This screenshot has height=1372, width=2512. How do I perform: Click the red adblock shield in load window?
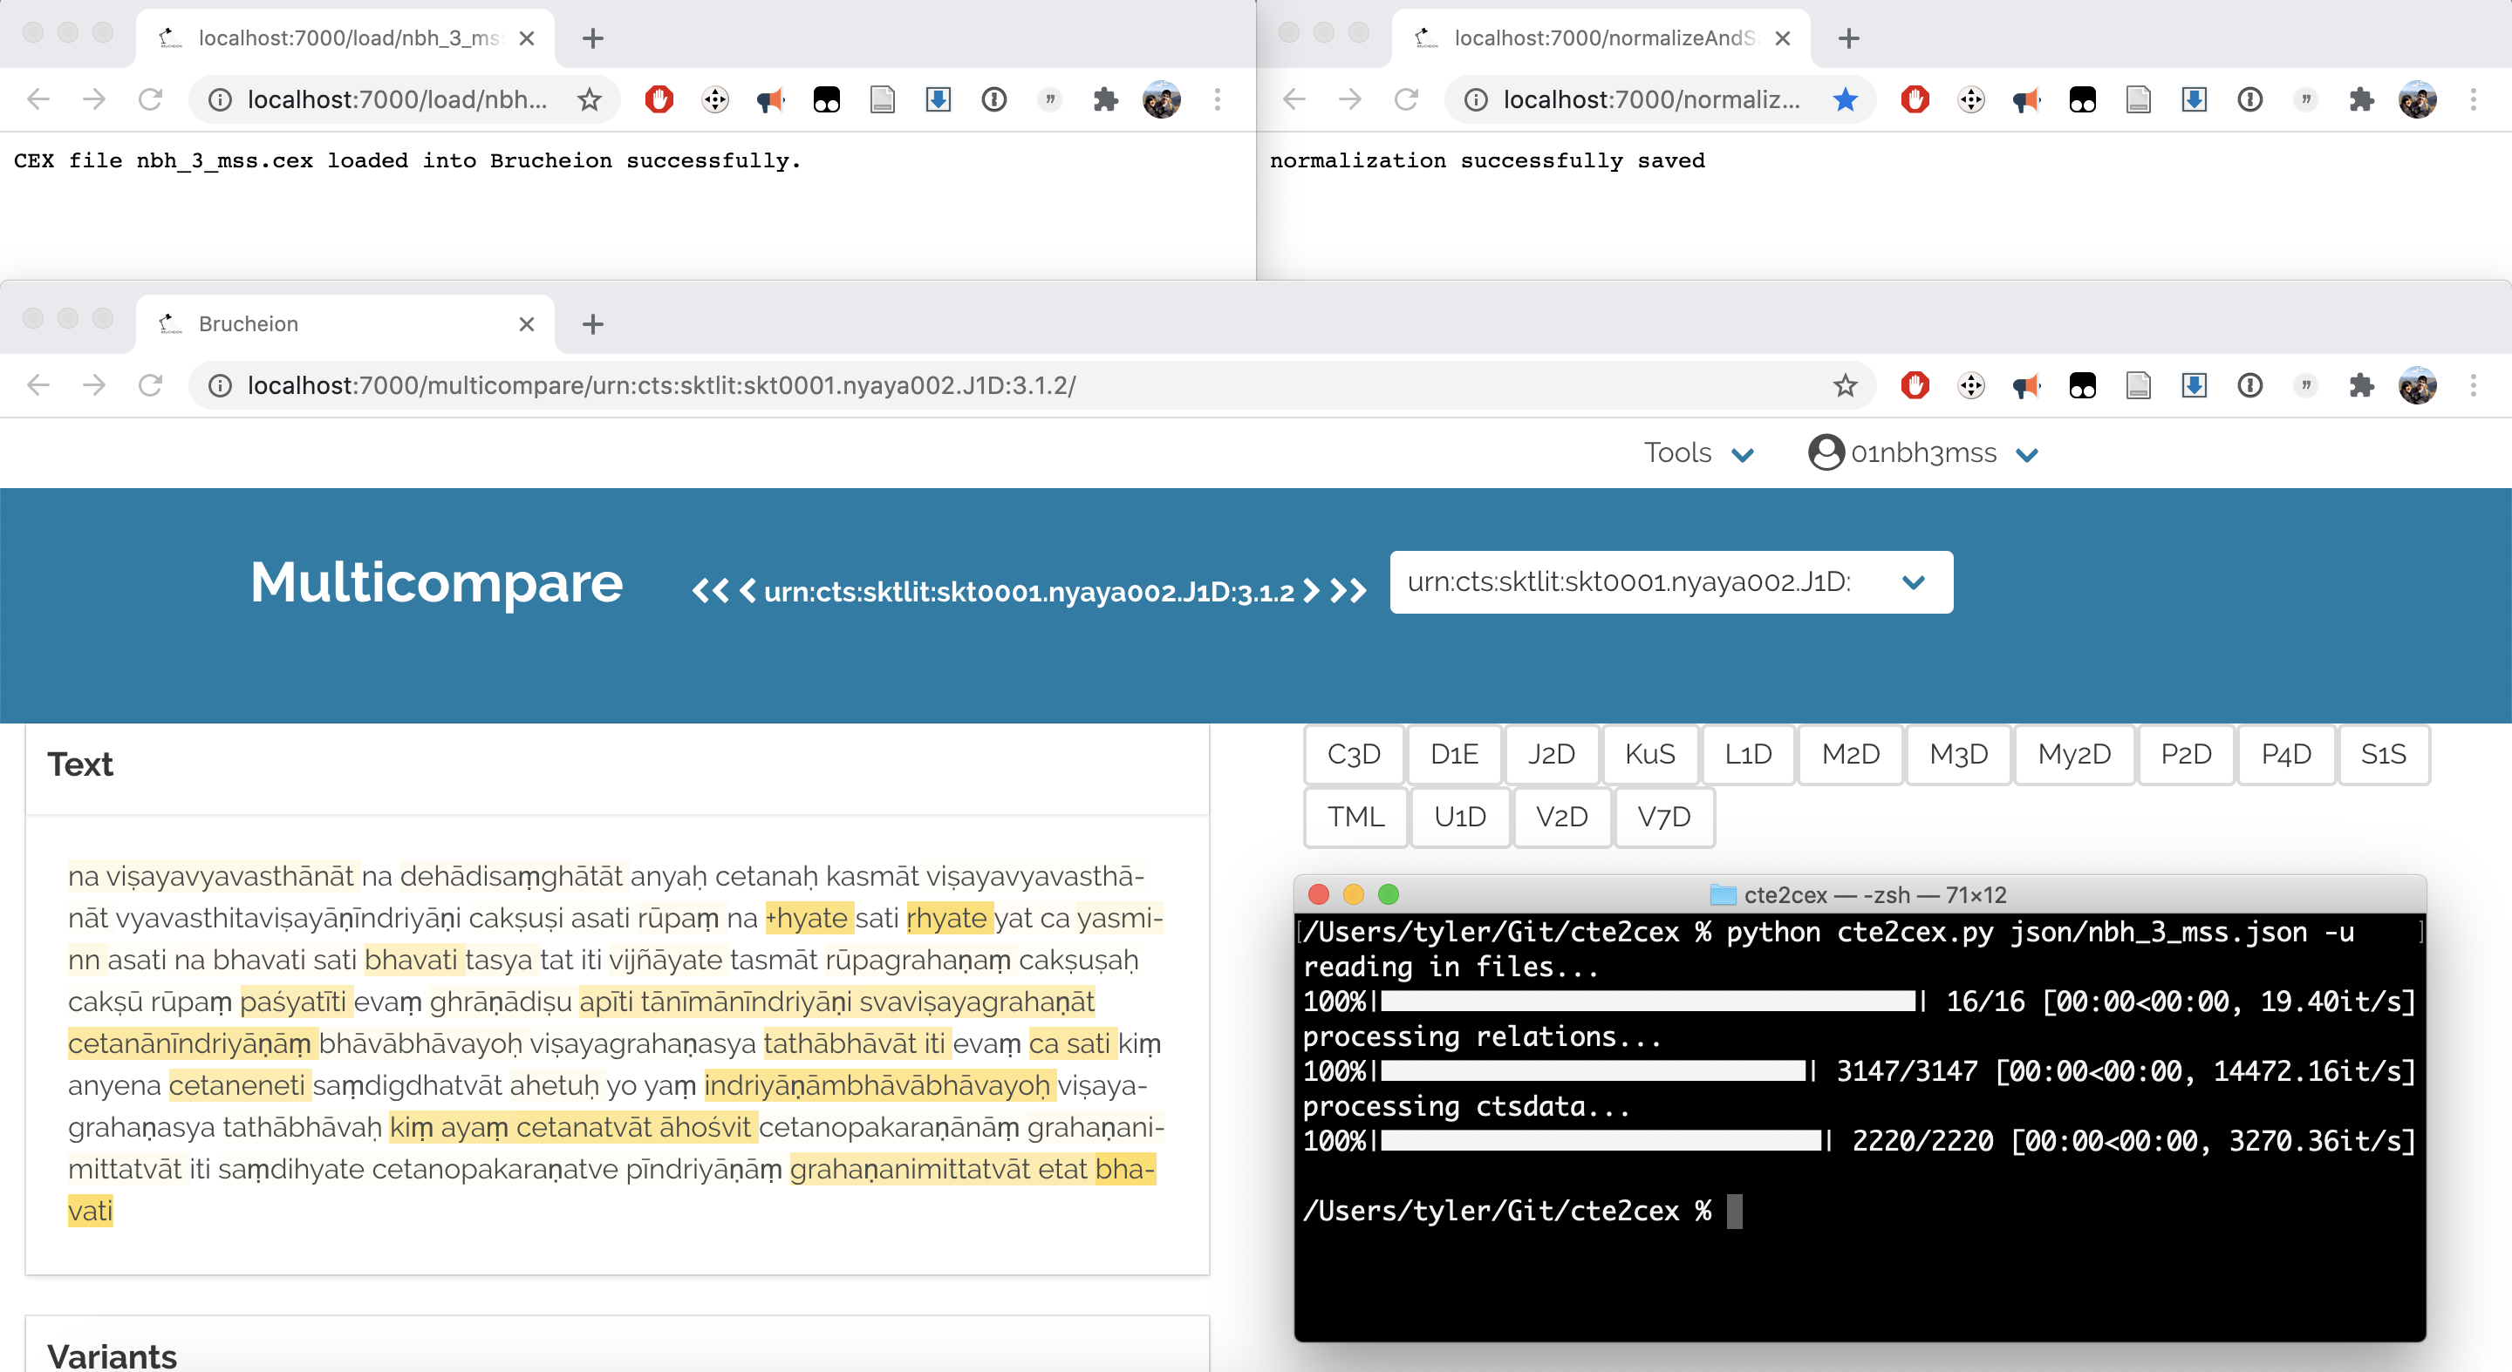(659, 99)
